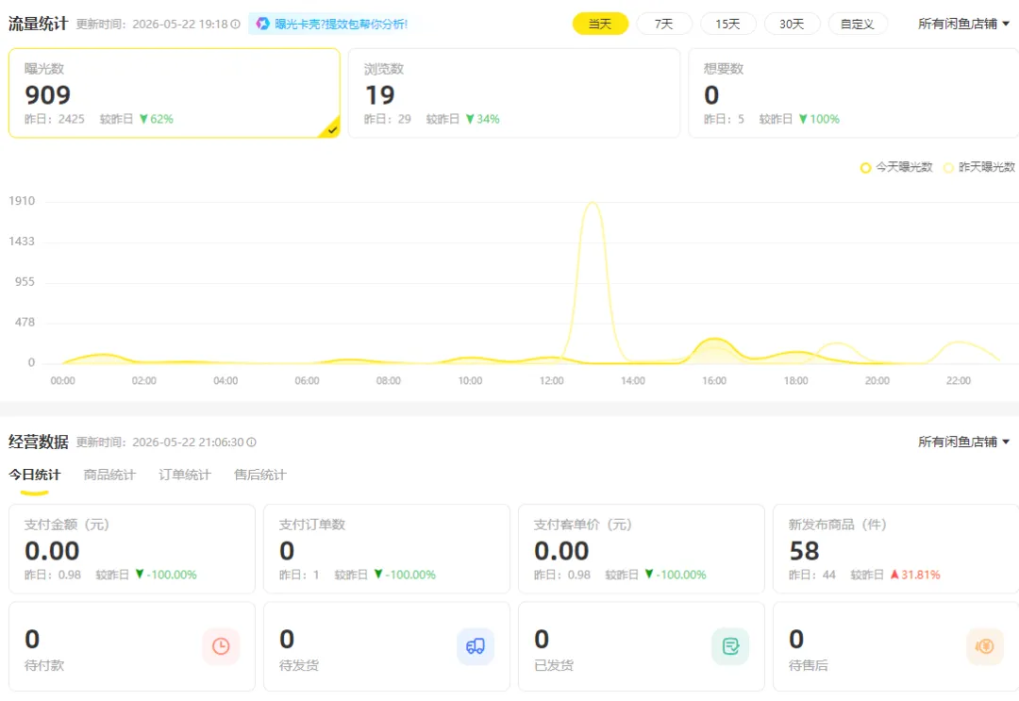Choose the 自定义 date range button
This screenshot has width=1019, height=701.
(857, 24)
